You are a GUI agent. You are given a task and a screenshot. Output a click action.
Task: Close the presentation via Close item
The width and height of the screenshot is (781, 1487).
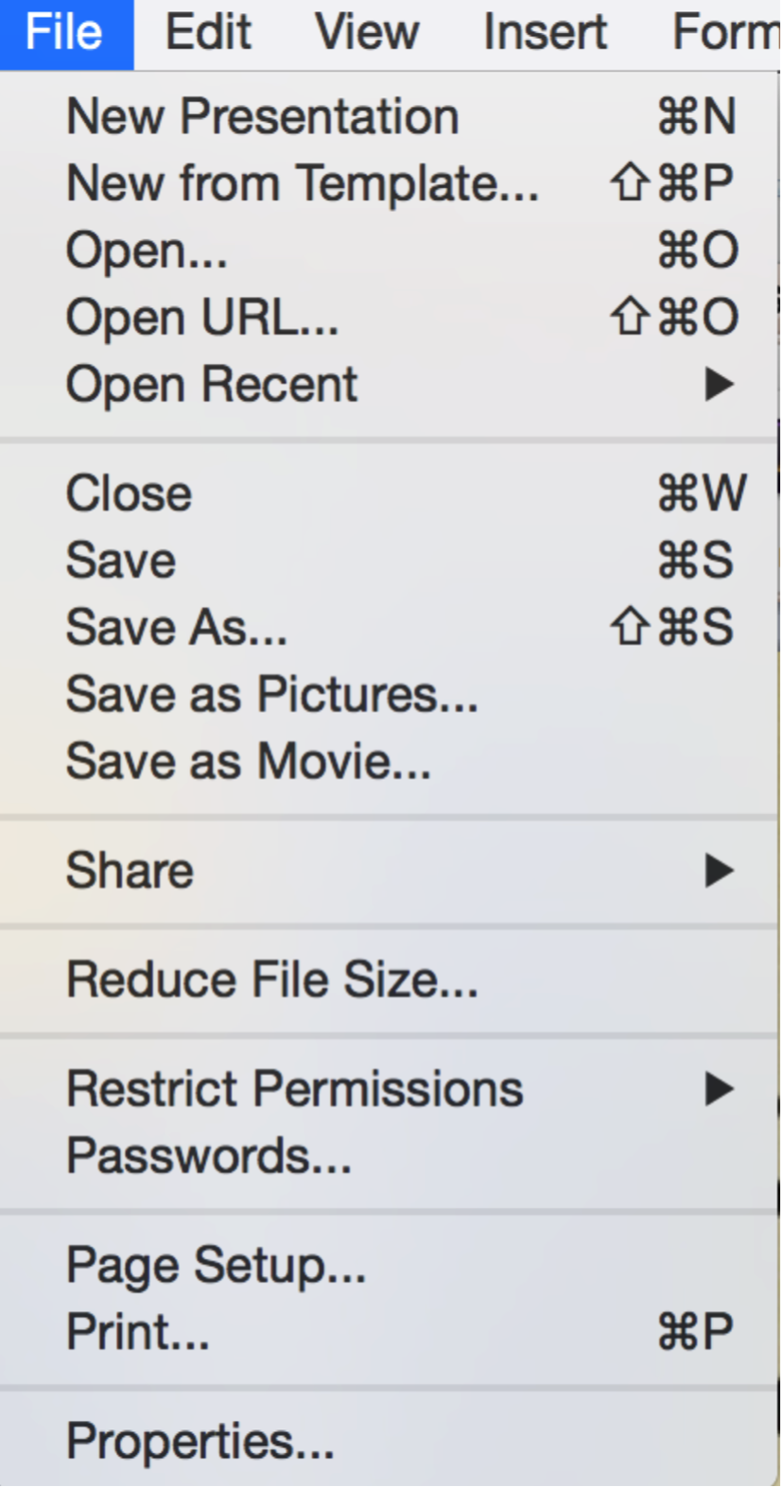129,493
